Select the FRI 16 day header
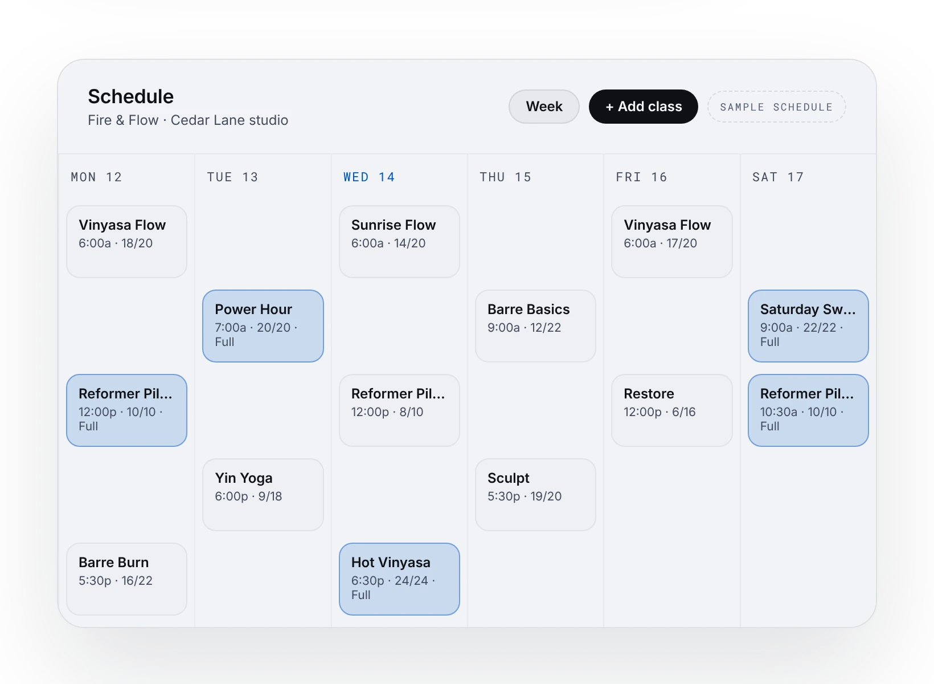Viewport: 934px width, 684px height. tap(641, 177)
